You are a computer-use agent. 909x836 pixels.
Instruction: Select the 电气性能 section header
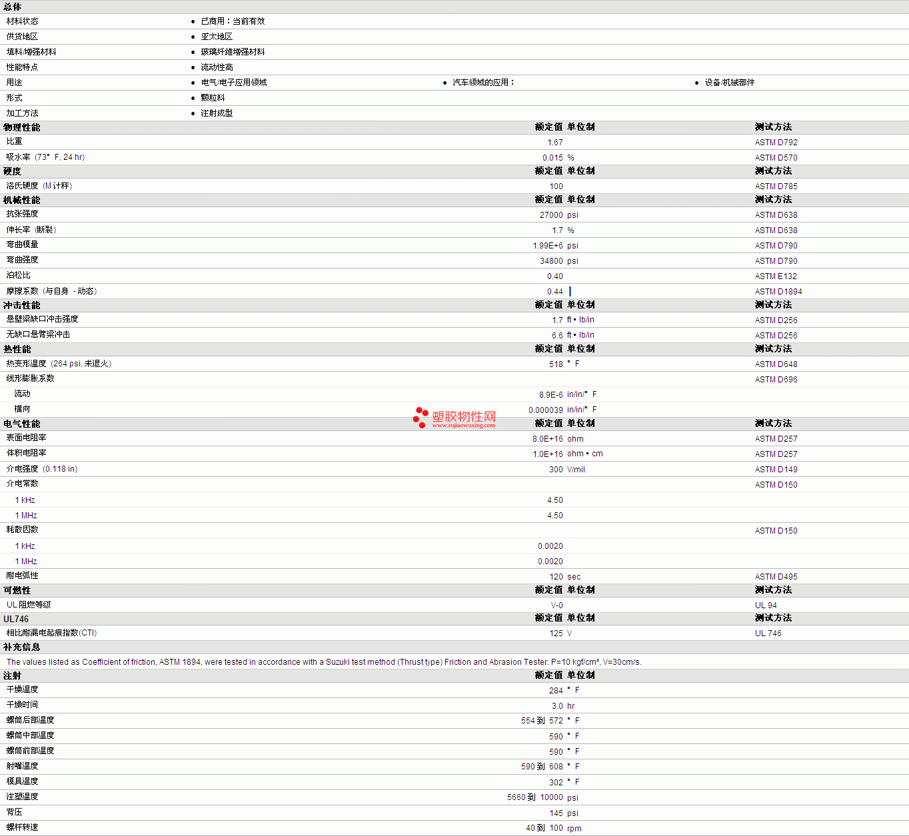tap(21, 424)
